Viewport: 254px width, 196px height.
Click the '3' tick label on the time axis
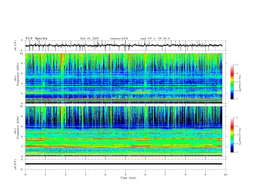click(x=85, y=175)
